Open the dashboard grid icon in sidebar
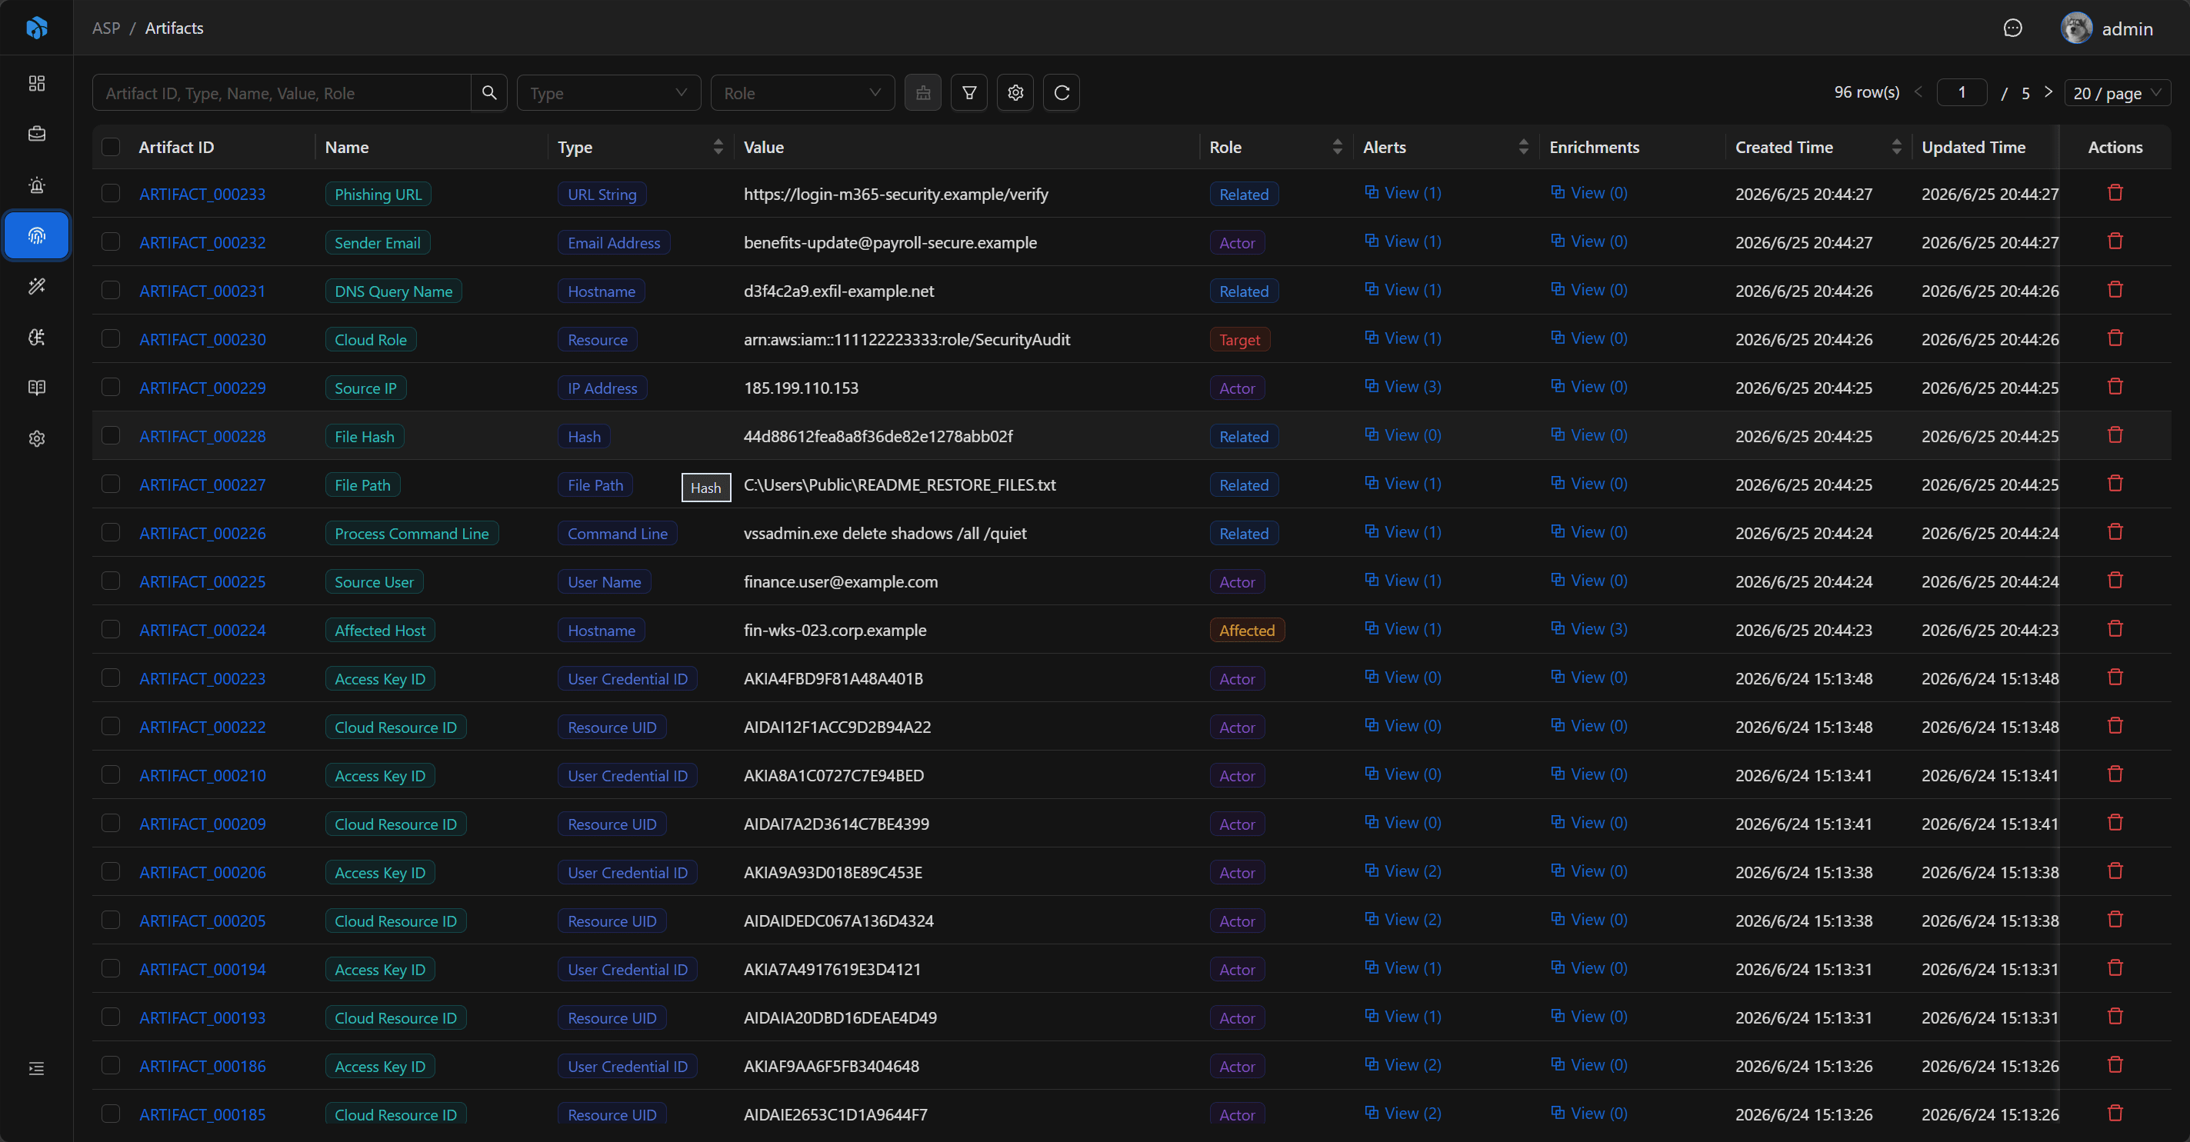The height and width of the screenshot is (1142, 2190). tap(37, 83)
